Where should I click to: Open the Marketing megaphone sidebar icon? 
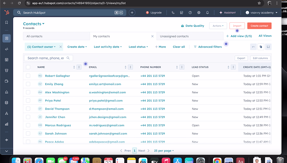point(7,49)
